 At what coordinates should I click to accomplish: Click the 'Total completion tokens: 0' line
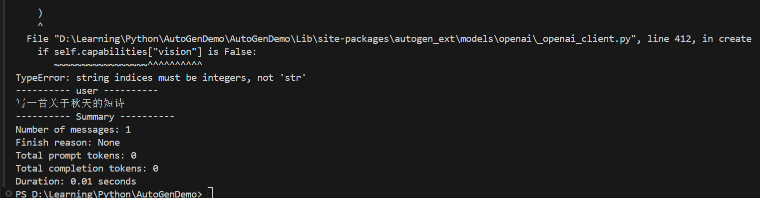tap(87, 169)
